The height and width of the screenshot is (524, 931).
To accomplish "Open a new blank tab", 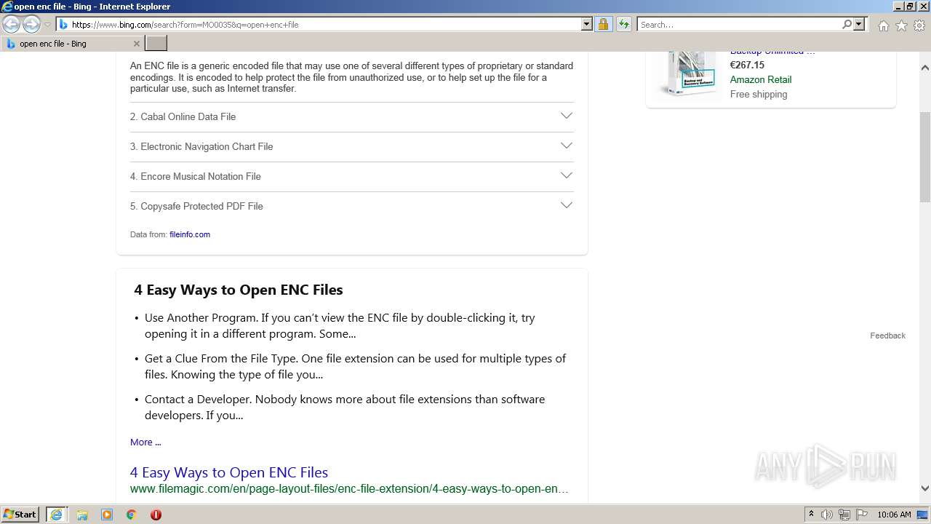I will tap(156, 44).
